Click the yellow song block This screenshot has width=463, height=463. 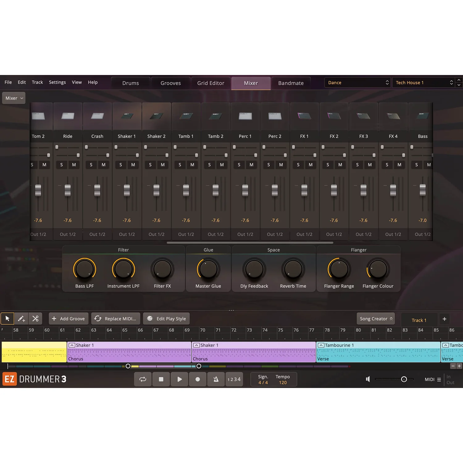tap(34, 352)
